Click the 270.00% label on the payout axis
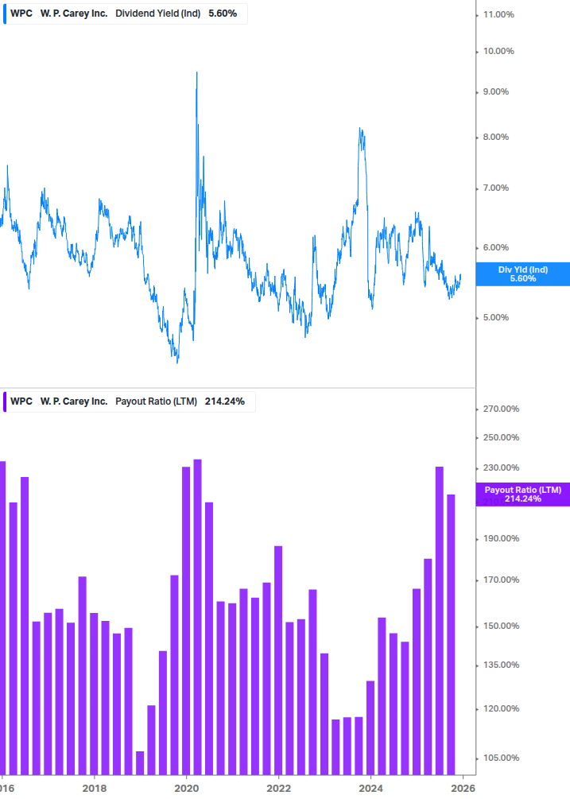The height and width of the screenshot is (799, 570). point(501,409)
